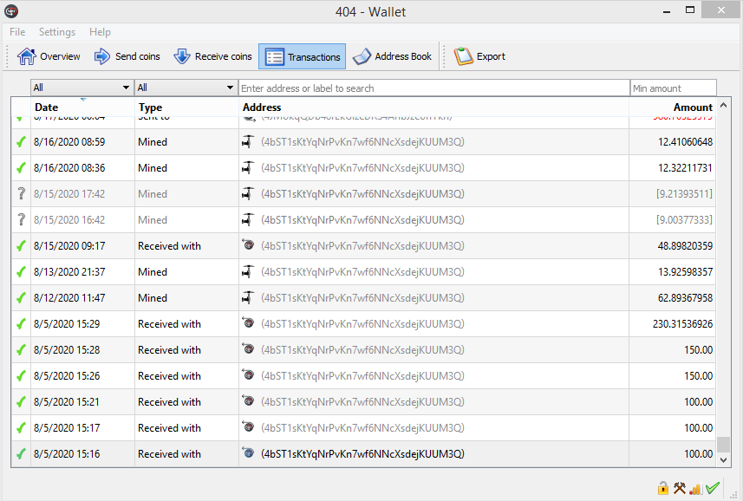Click the vertical scrollbar thumb
The image size is (743, 501).
pos(723,445)
